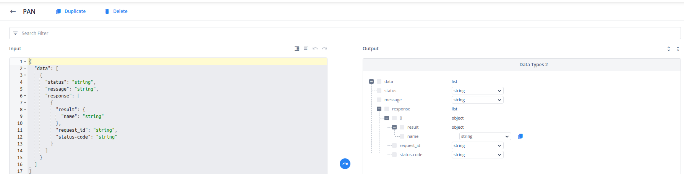Go back using the arrow beside PAN

(13, 11)
